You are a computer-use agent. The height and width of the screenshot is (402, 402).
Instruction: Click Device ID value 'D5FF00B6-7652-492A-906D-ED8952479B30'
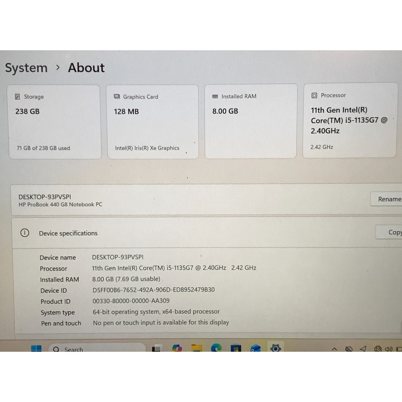click(x=153, y=290)
